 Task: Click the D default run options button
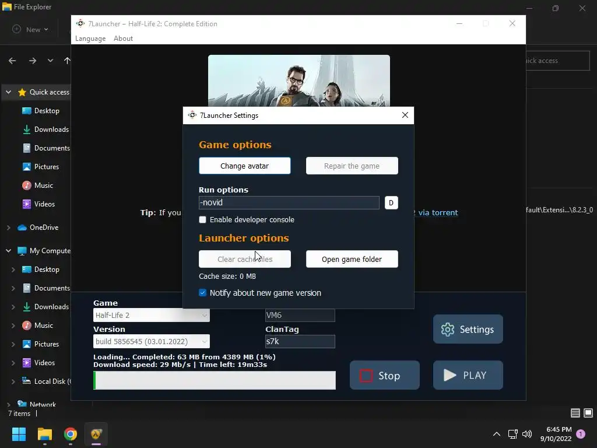coord(391,202)
